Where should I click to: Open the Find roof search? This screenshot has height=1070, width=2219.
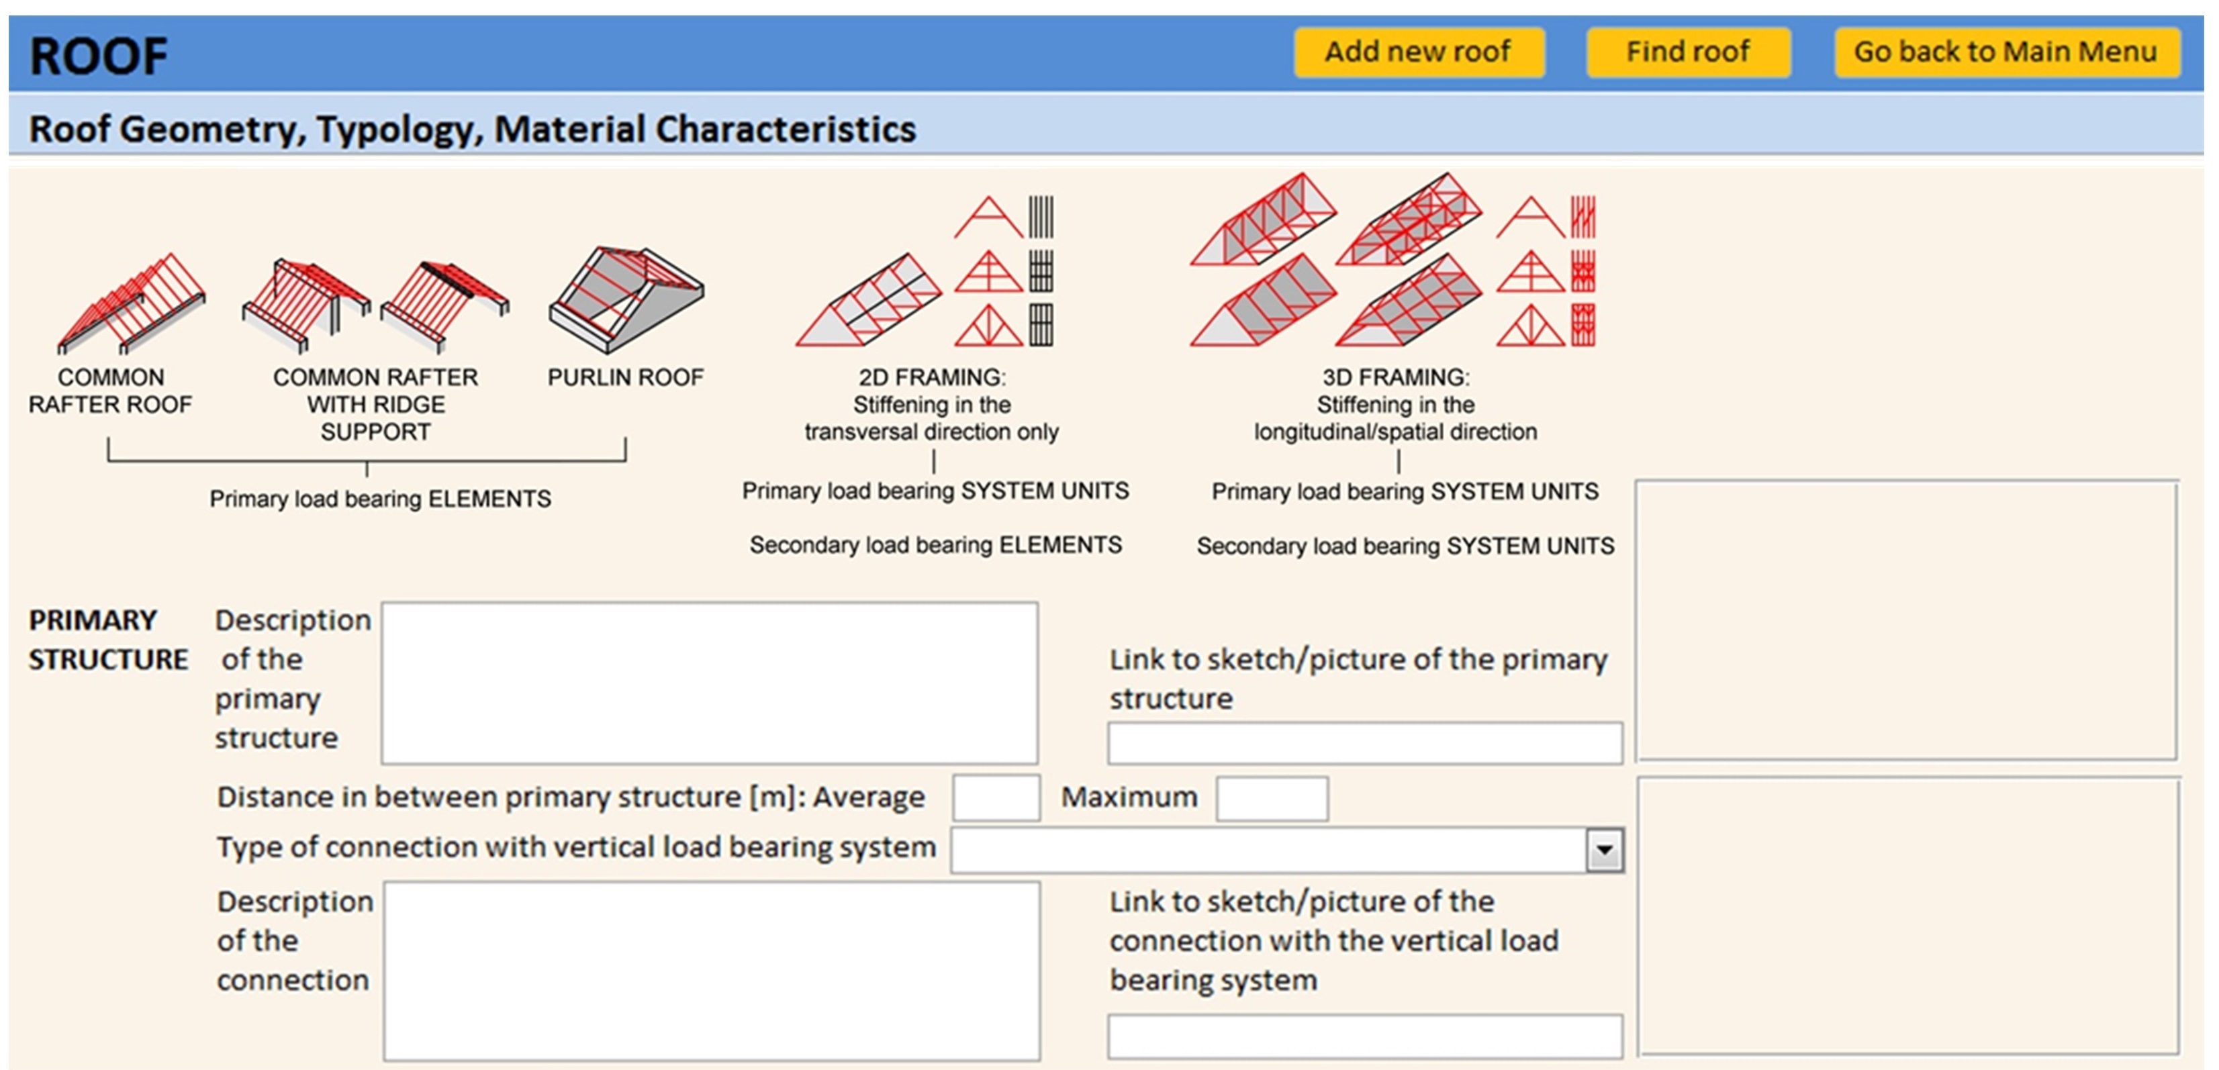[x=1687, y=52]
